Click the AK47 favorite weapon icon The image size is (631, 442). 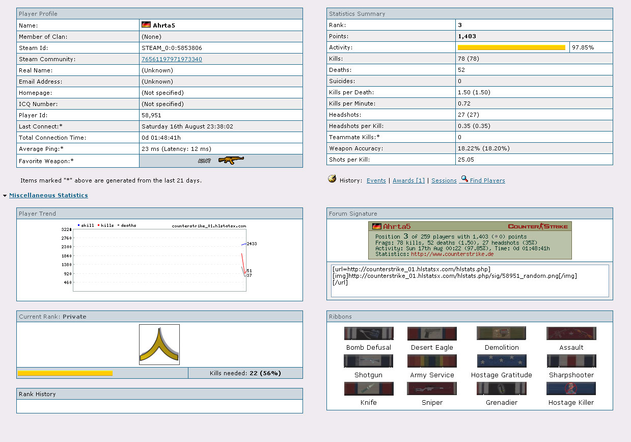coord(231,161)
